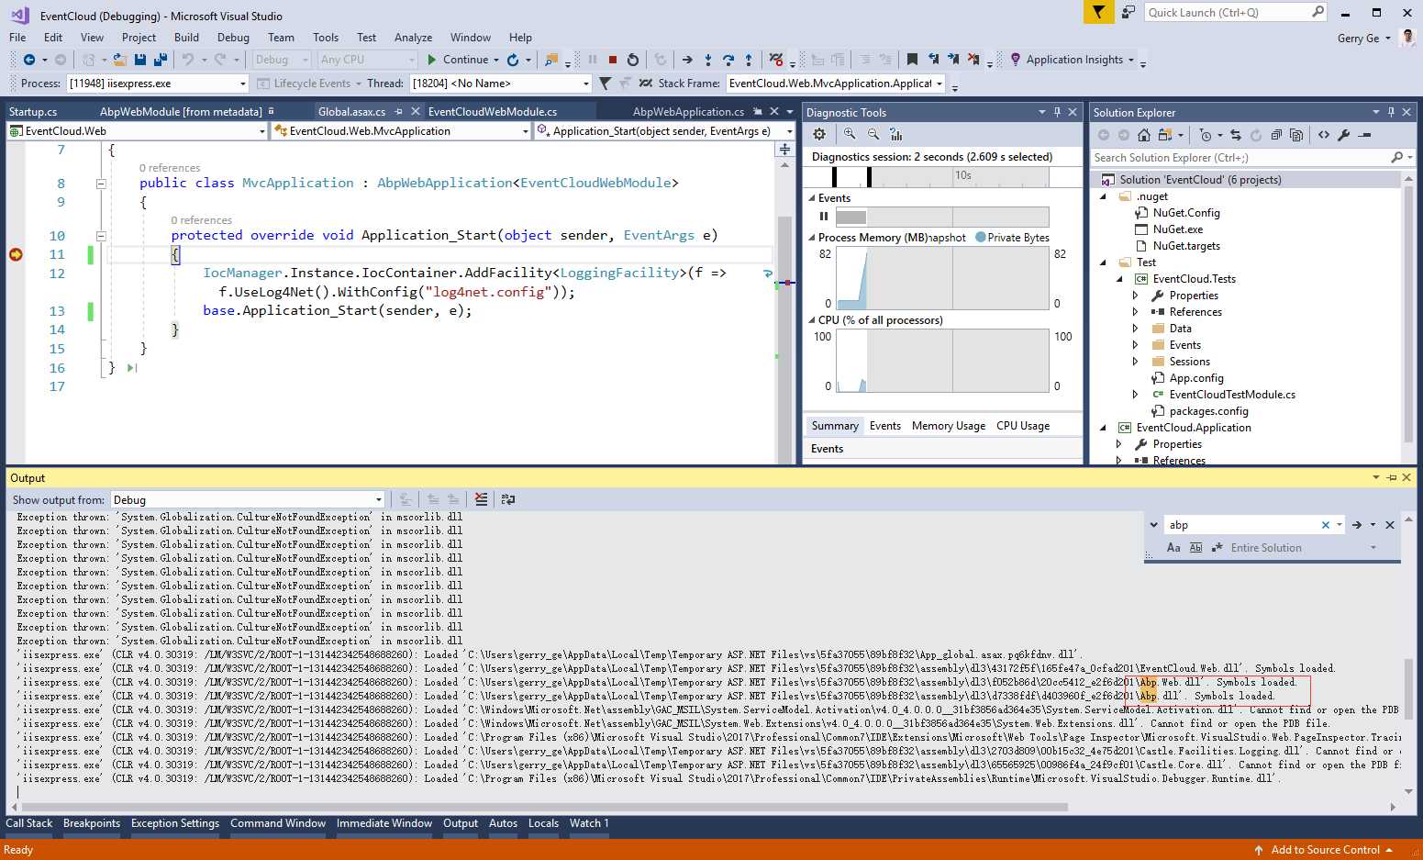Screen dimensions: 1423x860
Task: Switch to the EventCloudWebModule.cs tab
Action: tap(493, 112)
